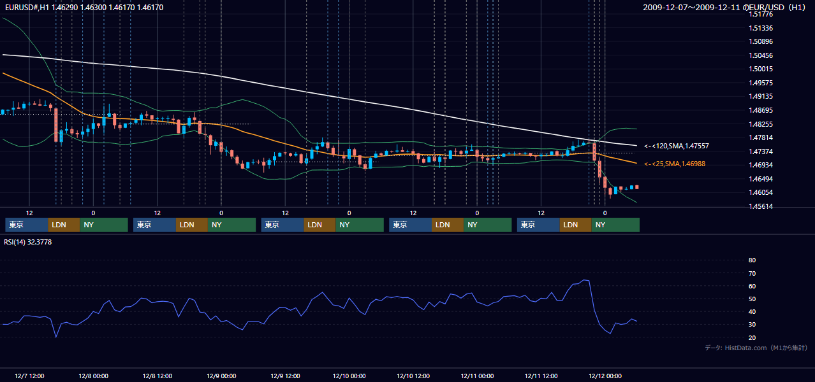
Task: Click the RSI scale value 60
Action: tap(752, 286)
